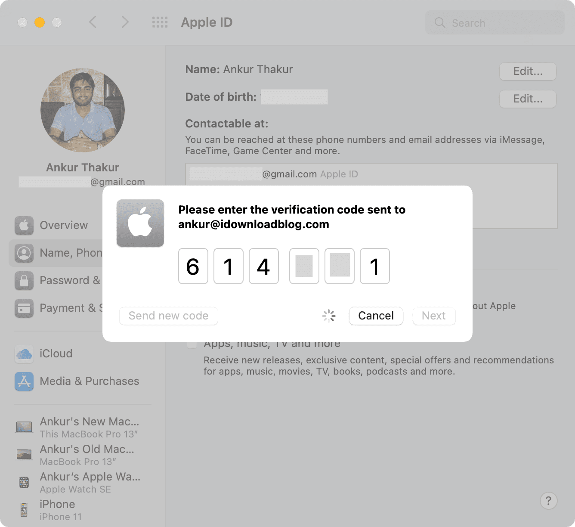Image resolution: width=575 pixels, height=527 pixels.
Task: Select the first code digit box showing 6
Action: [x=193, y=266]
